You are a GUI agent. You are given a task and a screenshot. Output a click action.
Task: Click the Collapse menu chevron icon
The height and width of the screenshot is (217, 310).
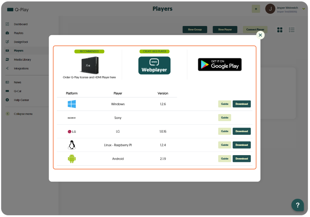pos(7,114)
